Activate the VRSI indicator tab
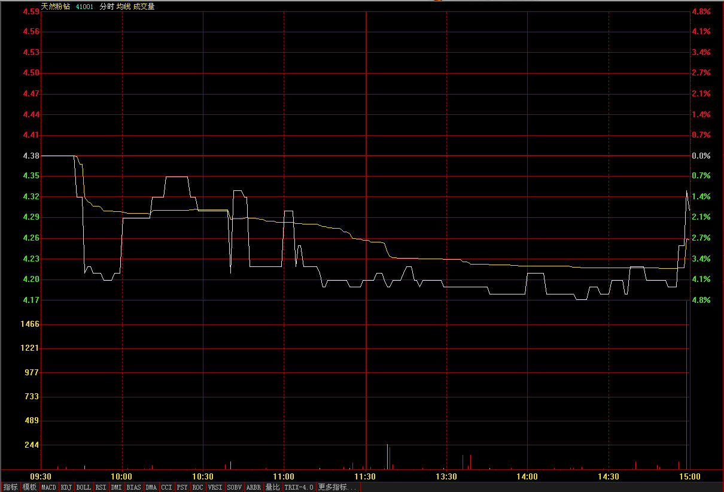Screen dimensions: 724x492 click(215, 487)
